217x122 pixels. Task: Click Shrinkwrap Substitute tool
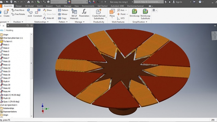click(145, 14)
